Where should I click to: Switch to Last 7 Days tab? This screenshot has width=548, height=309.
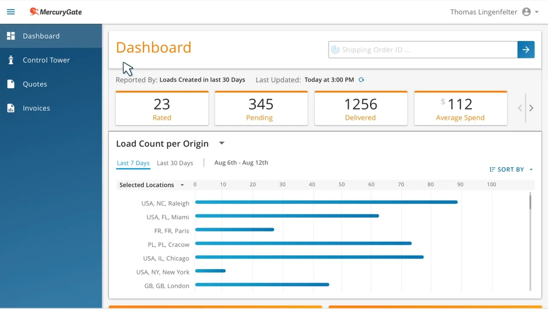click(133, 163)
